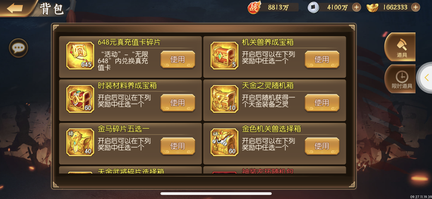This screenshot has width=432, height=199.
Task: Tap the 648元真充值卡碎片 item icon
Action: click(x=80, y=55)
